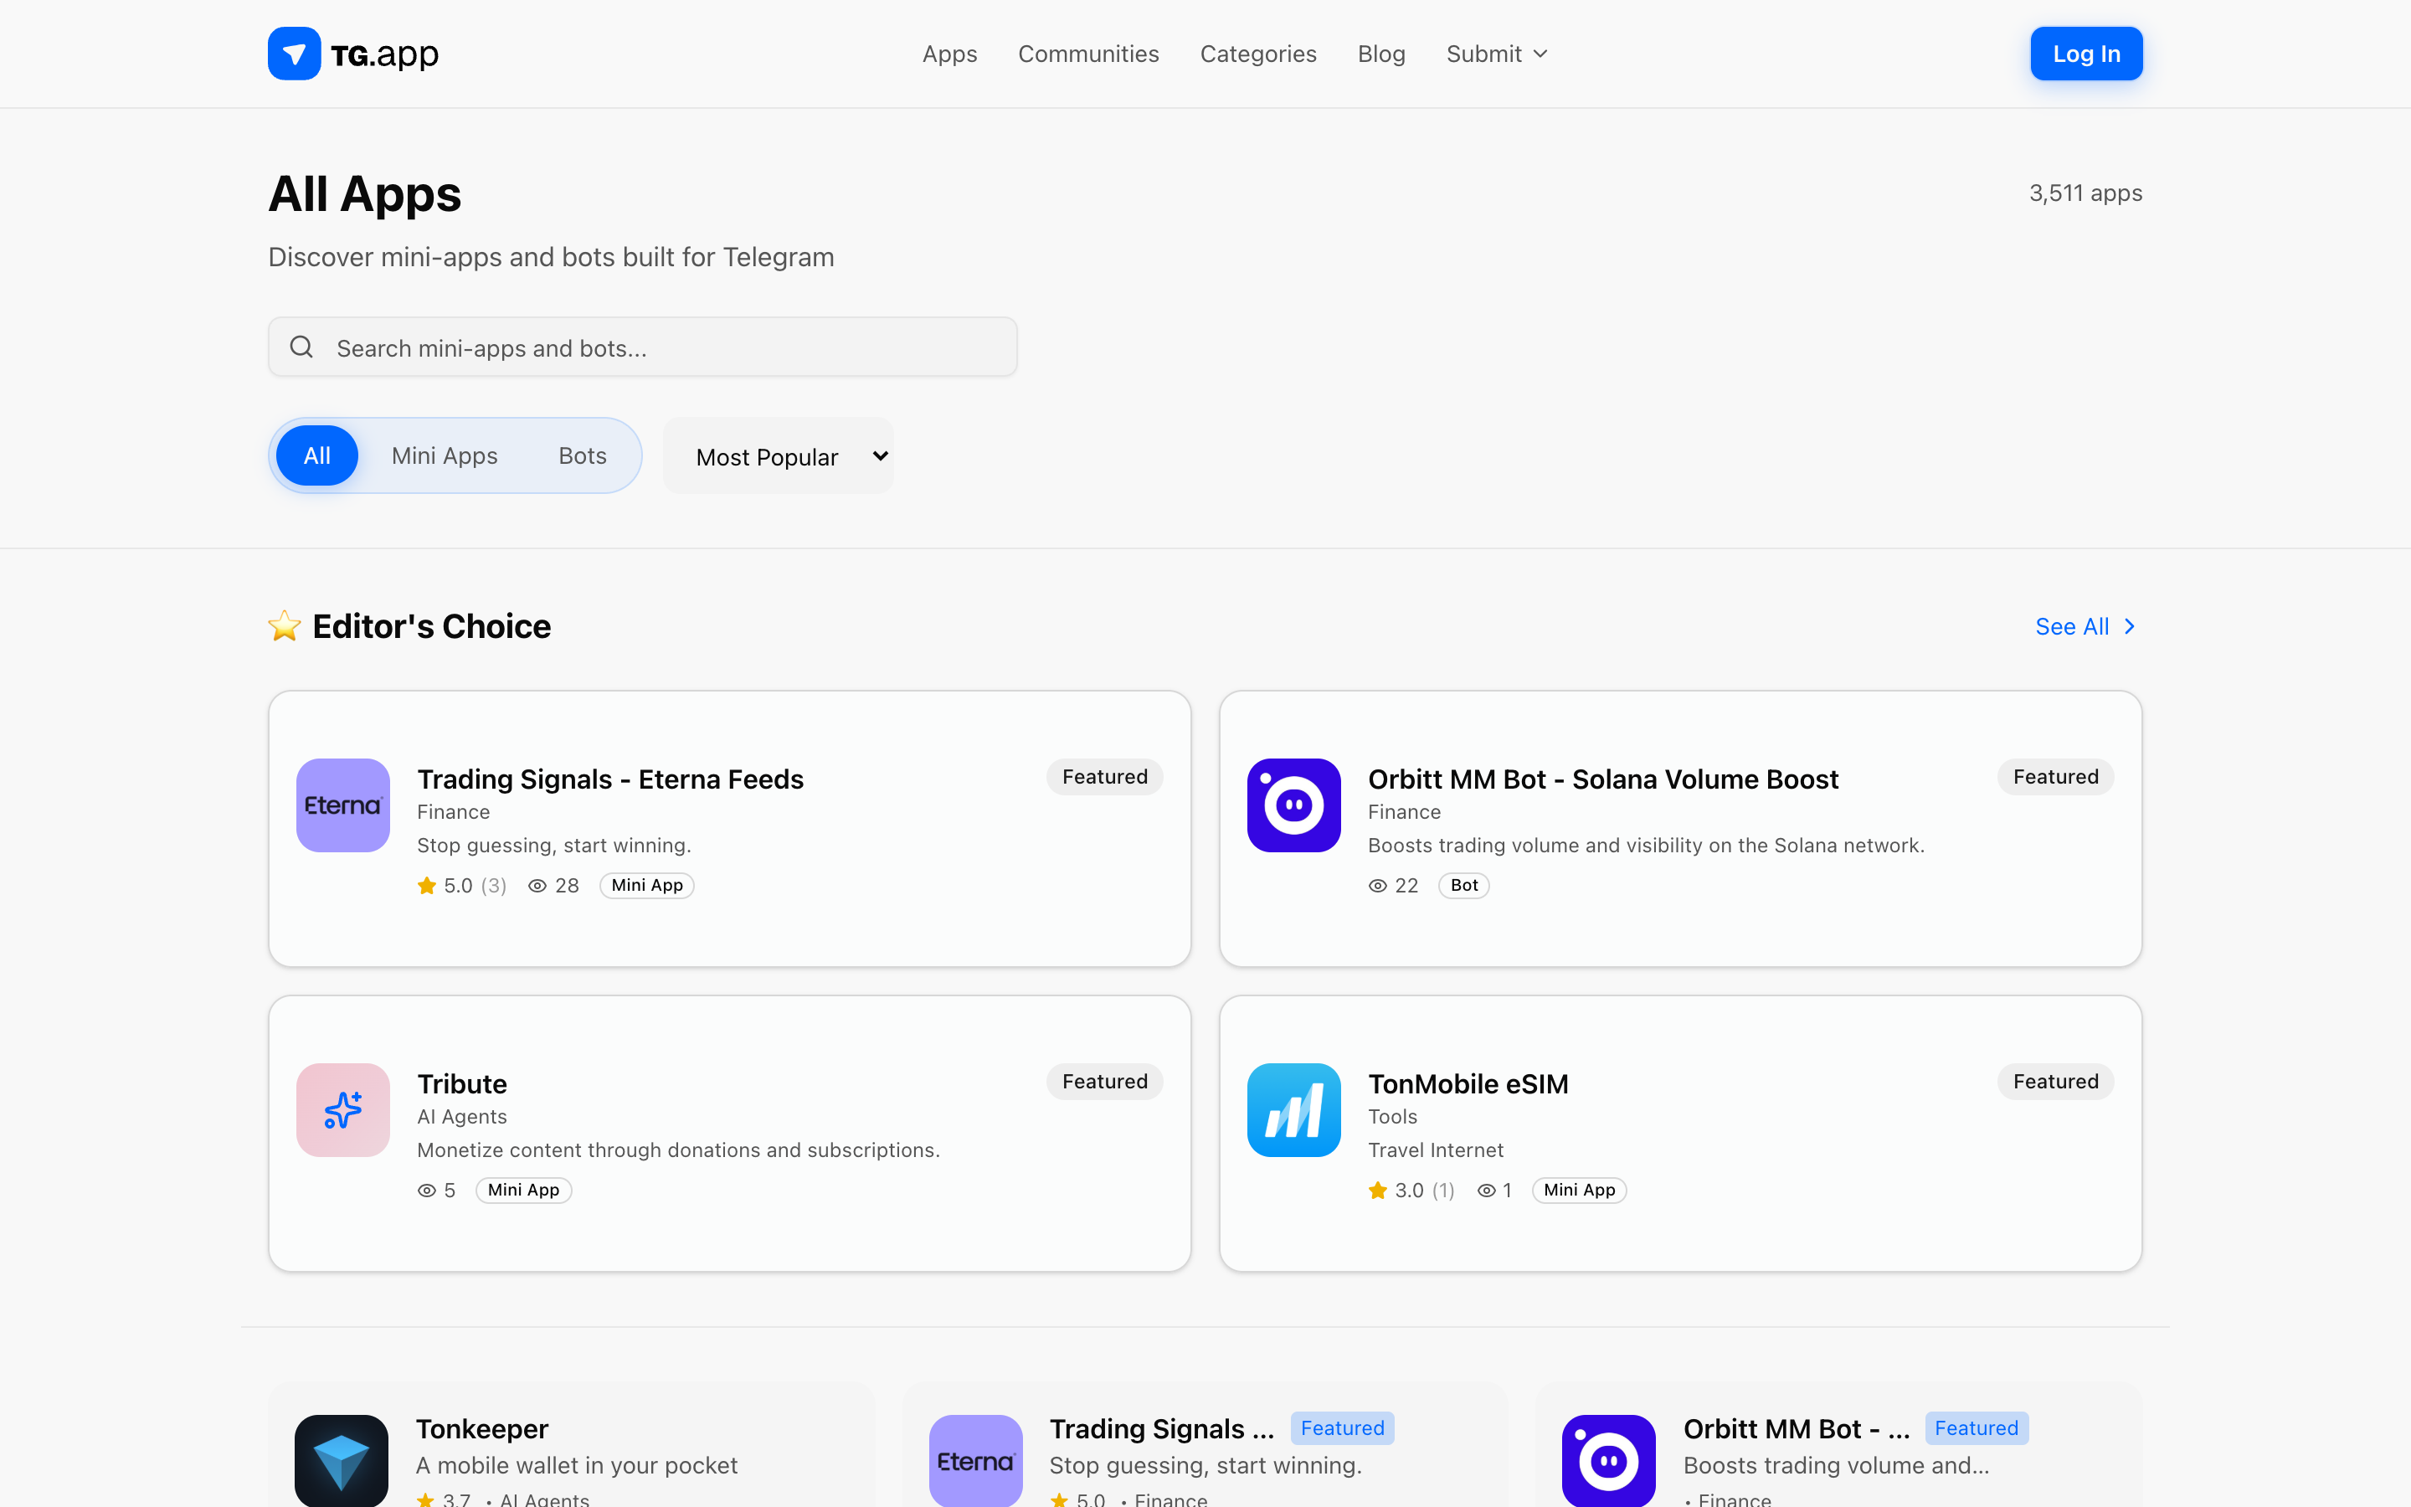Click the TG.app paper plane logo icon
This screenshot has width=2411, height=1507.
[x=294, y=53]
